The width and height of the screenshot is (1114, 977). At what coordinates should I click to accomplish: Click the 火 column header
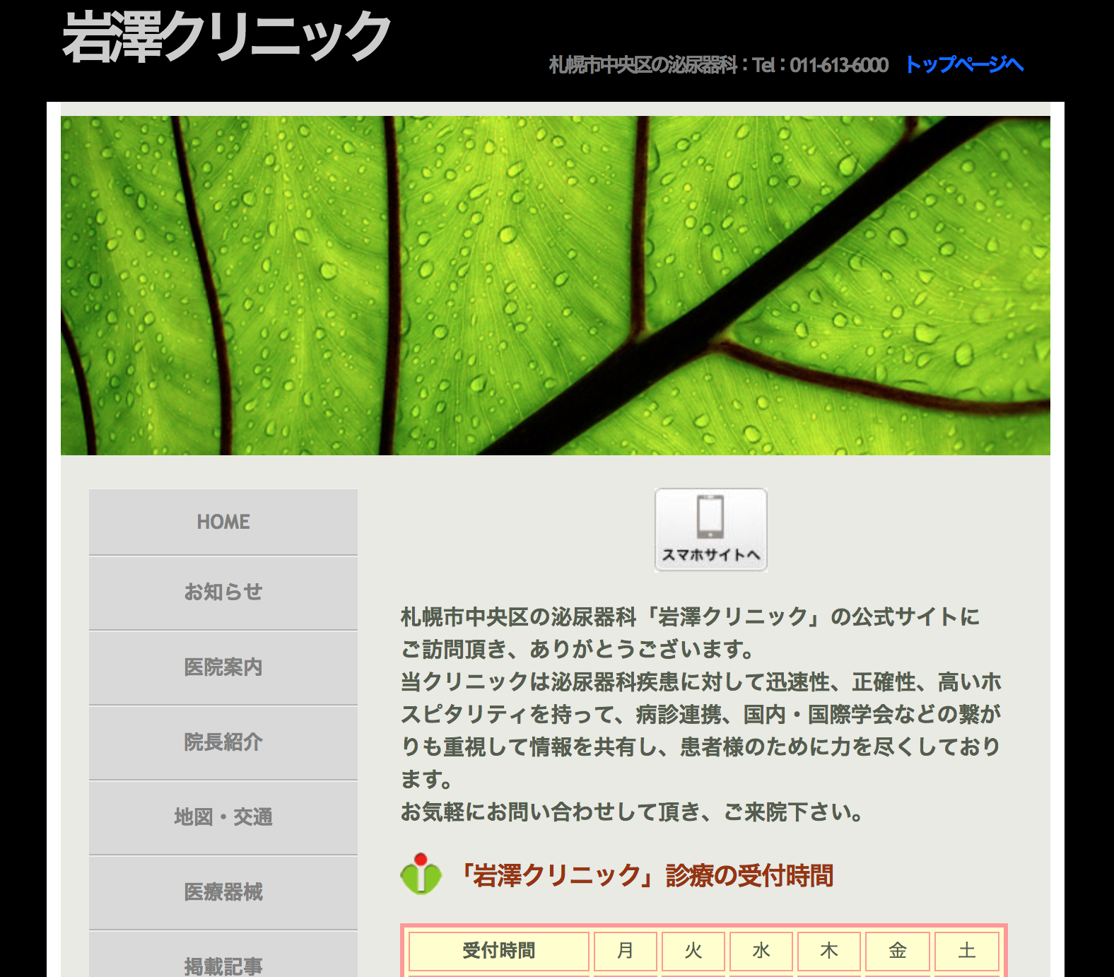tap(693, 951)
